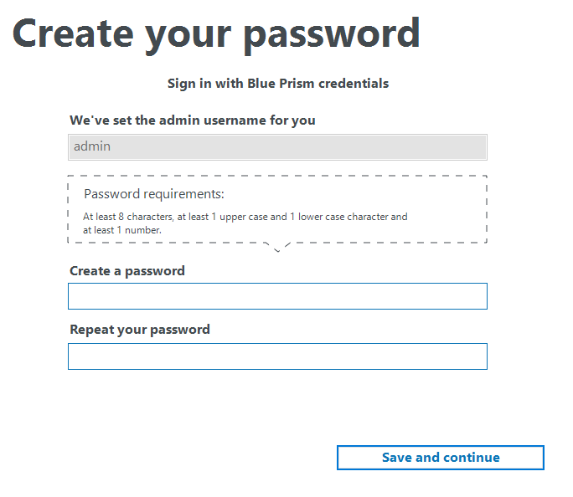The width and height of the screenshot is (573, 497).
Task: Click the "at least 1 number" requirement line
Action: click(x=121, y=230)
